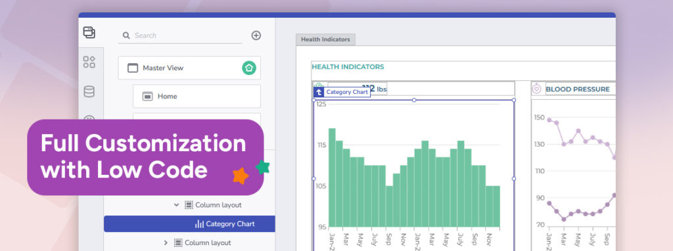Screen dimensions: 673x251
Task: Click the green home badge on Master View
Action: click(x=249, y=68)
